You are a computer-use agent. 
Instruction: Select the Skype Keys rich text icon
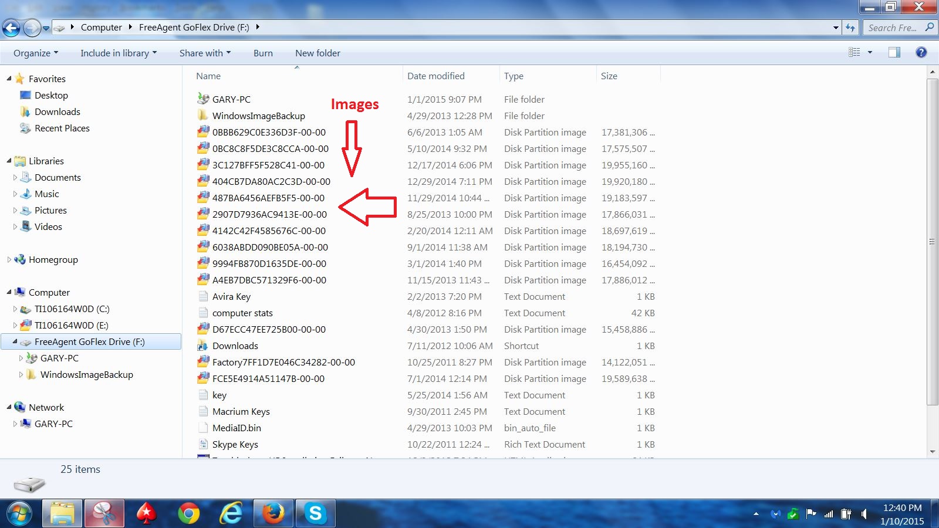click(x=203, y=444)
